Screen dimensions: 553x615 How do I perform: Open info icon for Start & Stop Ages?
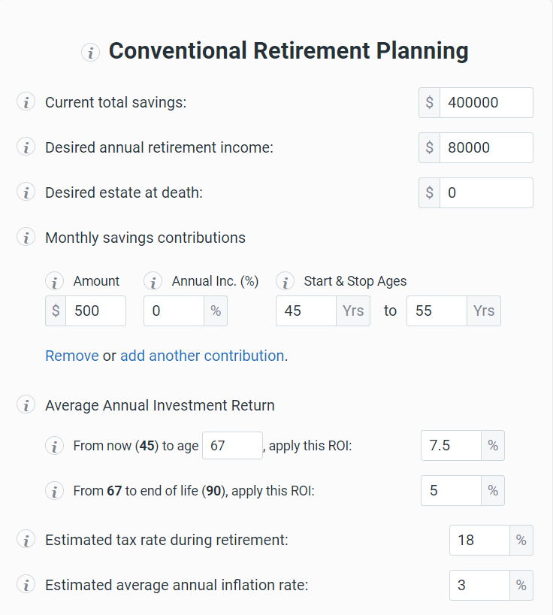286,282
